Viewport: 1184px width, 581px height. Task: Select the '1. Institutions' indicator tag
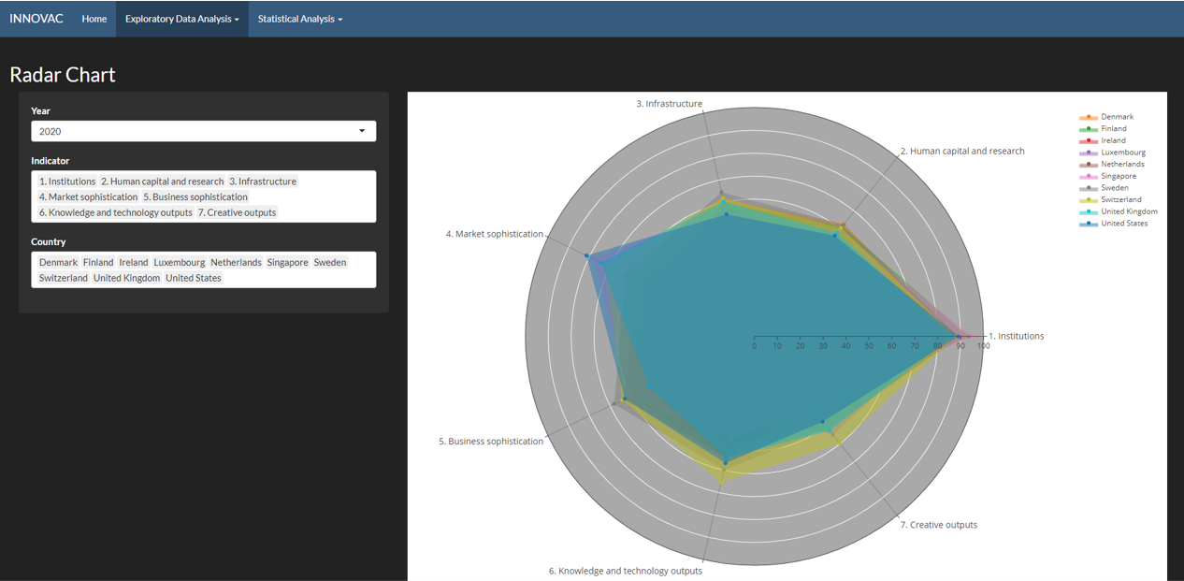67,182
